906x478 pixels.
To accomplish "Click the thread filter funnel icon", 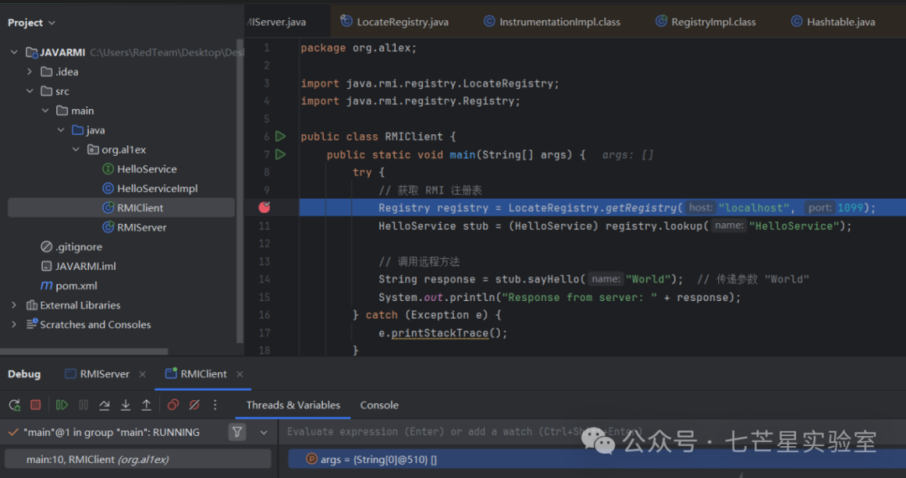I will (x=237, y=432).
